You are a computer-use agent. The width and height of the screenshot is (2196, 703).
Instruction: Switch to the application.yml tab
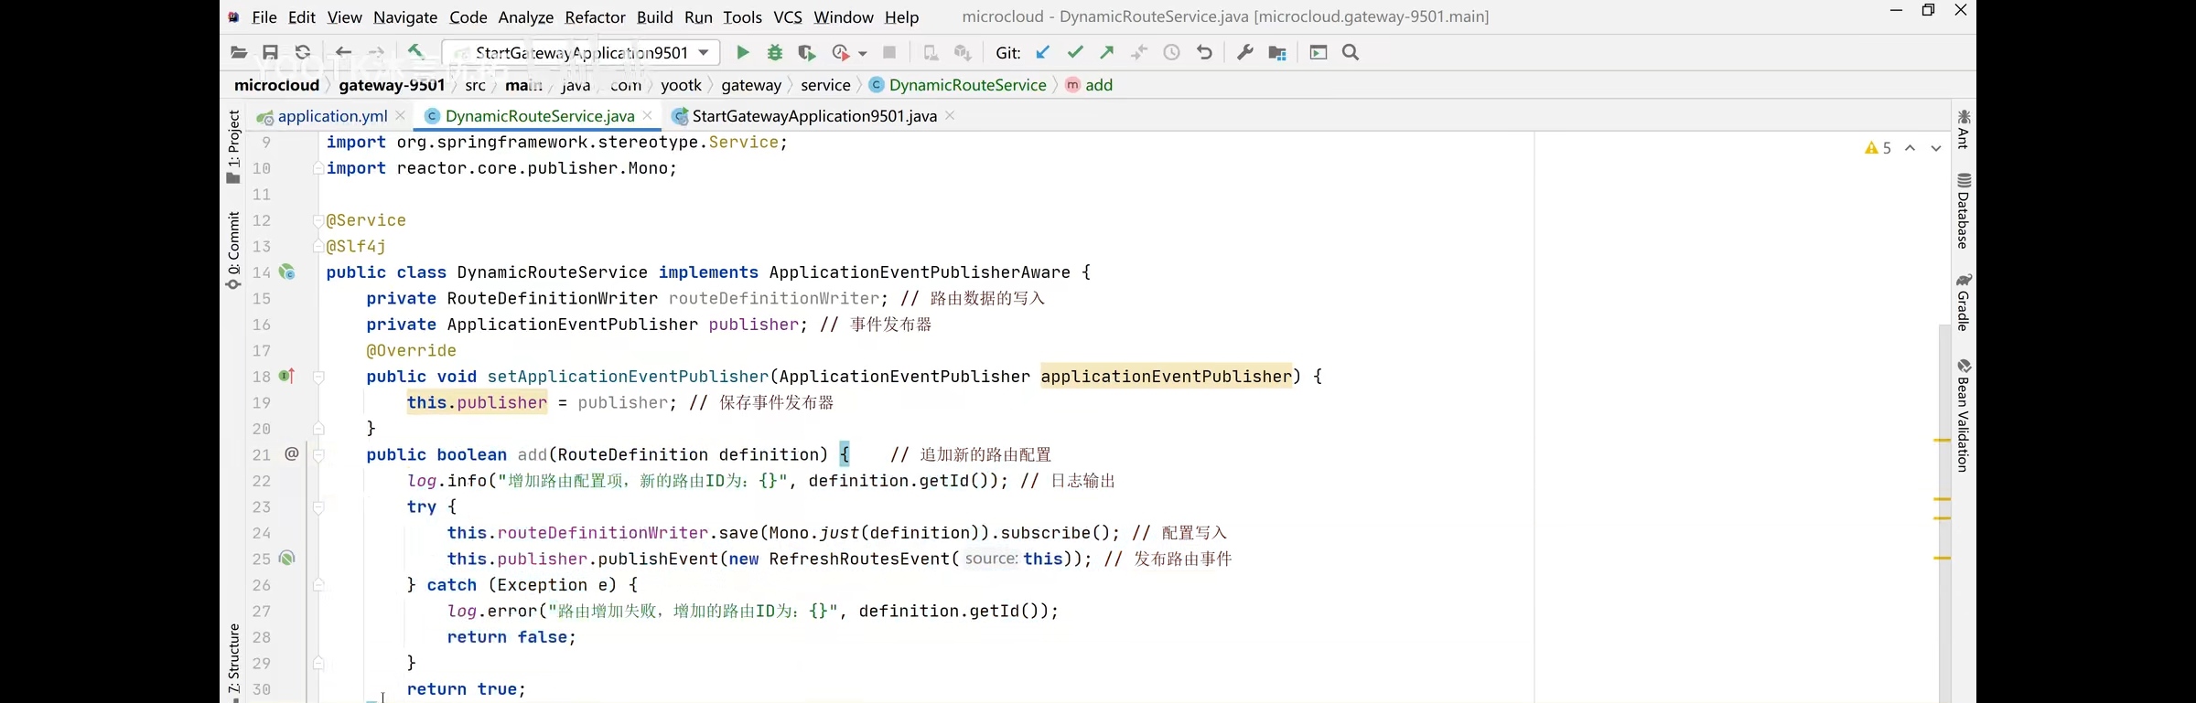click(x=332, y=116)
